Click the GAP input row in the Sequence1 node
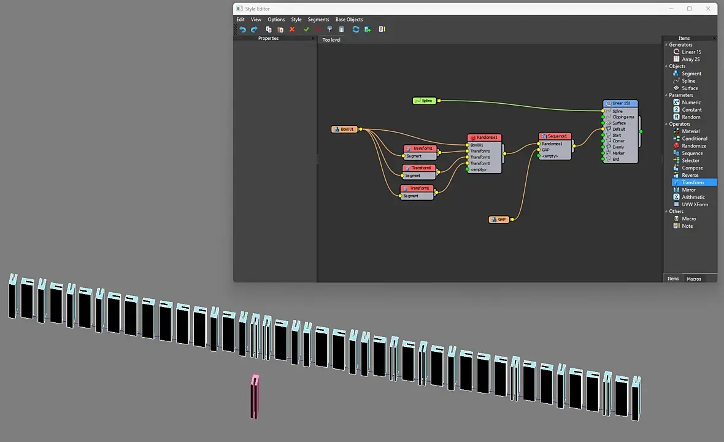The height and width of the screenshot is (442, 724). pyautogui.click(x=555, y=150)
